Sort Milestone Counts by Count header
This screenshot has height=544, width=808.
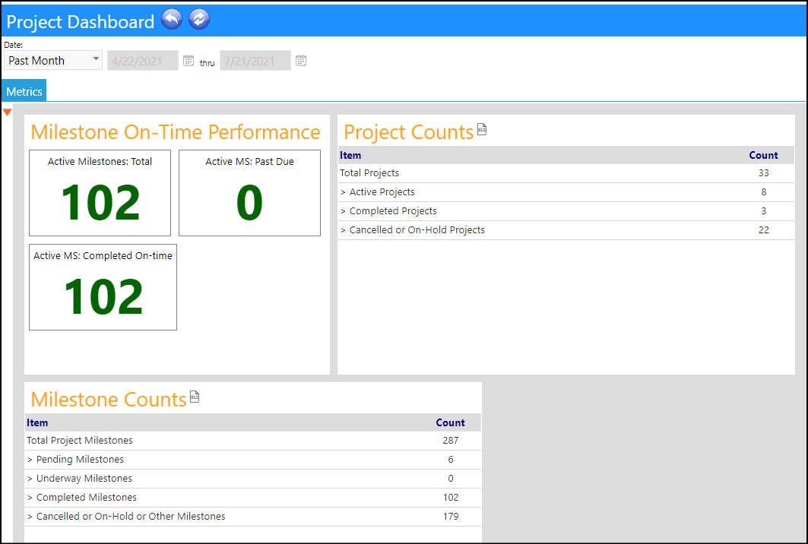pyautogui.click(x=451, y=422)
